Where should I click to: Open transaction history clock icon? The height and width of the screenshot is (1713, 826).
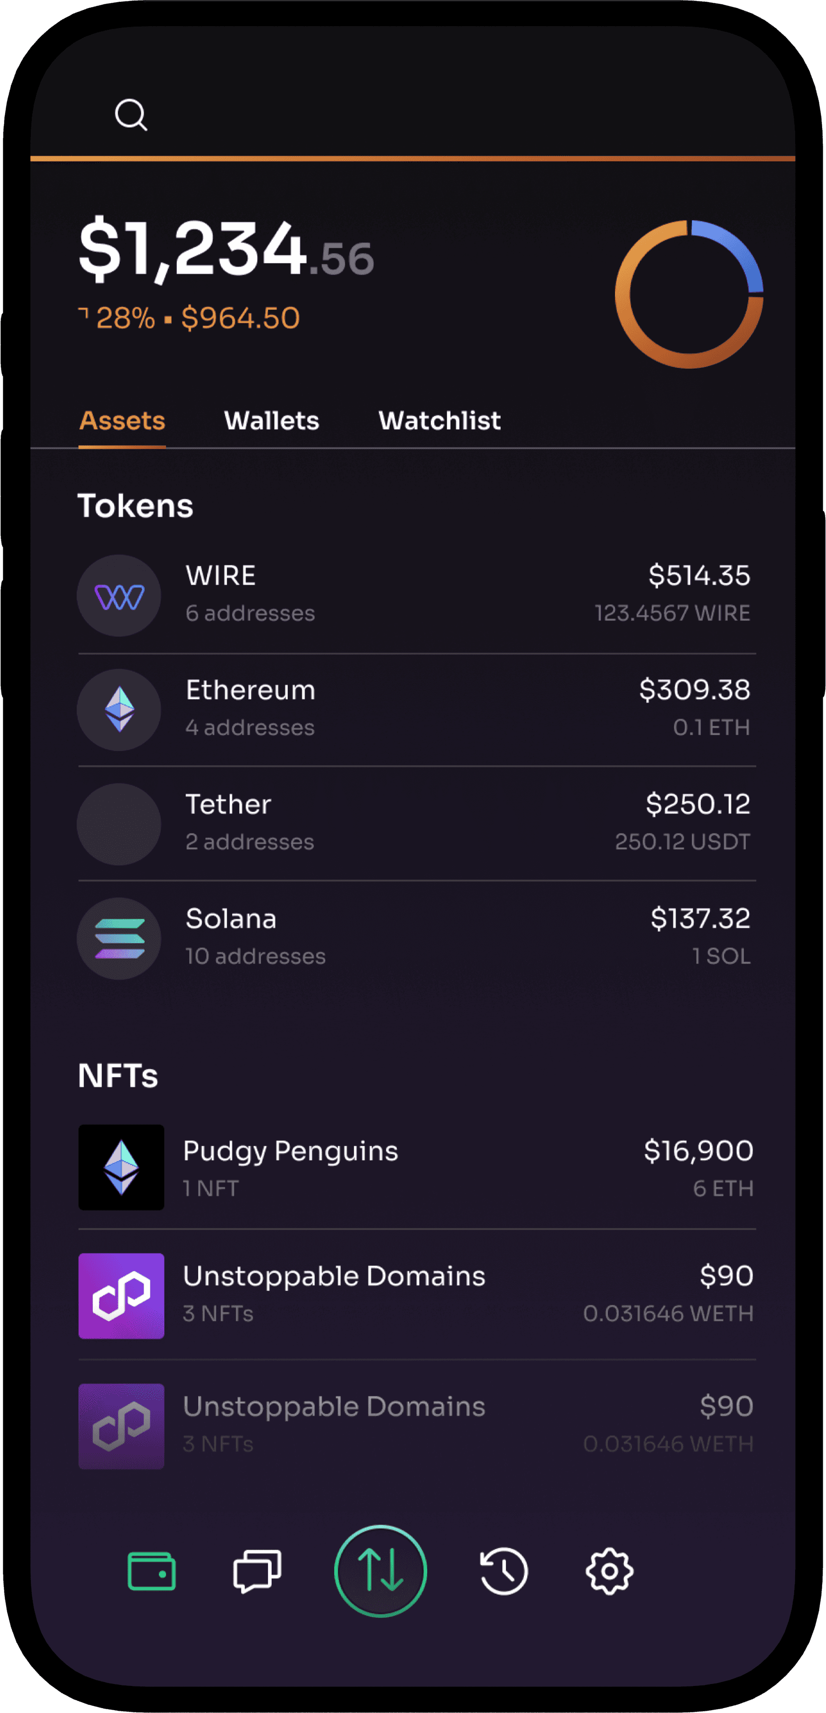coord(503,1572)
